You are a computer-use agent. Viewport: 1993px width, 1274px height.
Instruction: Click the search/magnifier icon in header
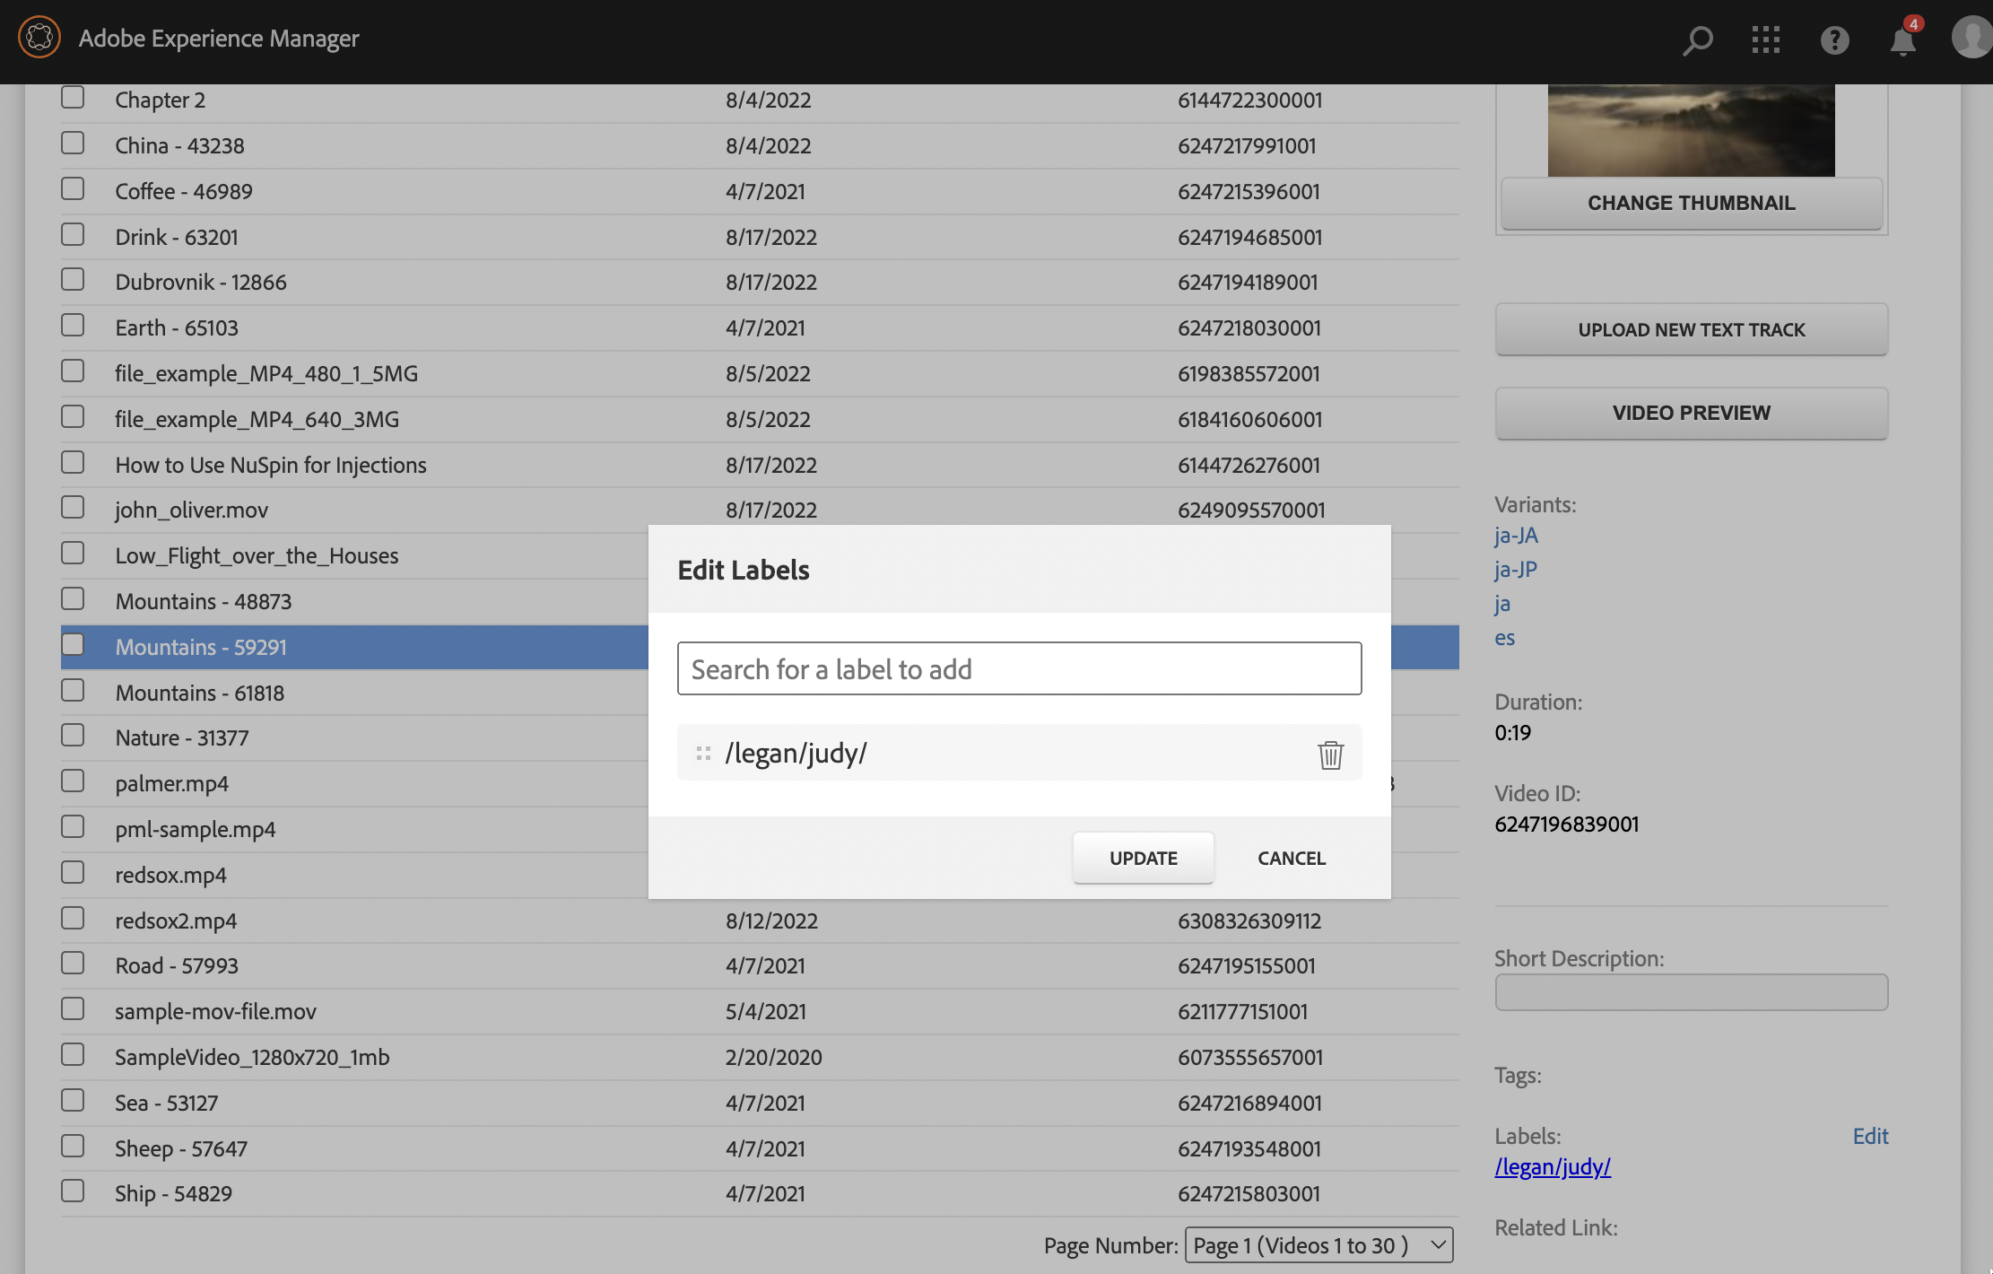[x=1695, y=38]
